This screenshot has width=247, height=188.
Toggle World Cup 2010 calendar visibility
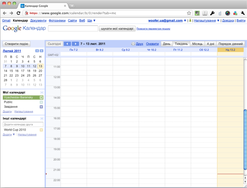pos(15,130)
